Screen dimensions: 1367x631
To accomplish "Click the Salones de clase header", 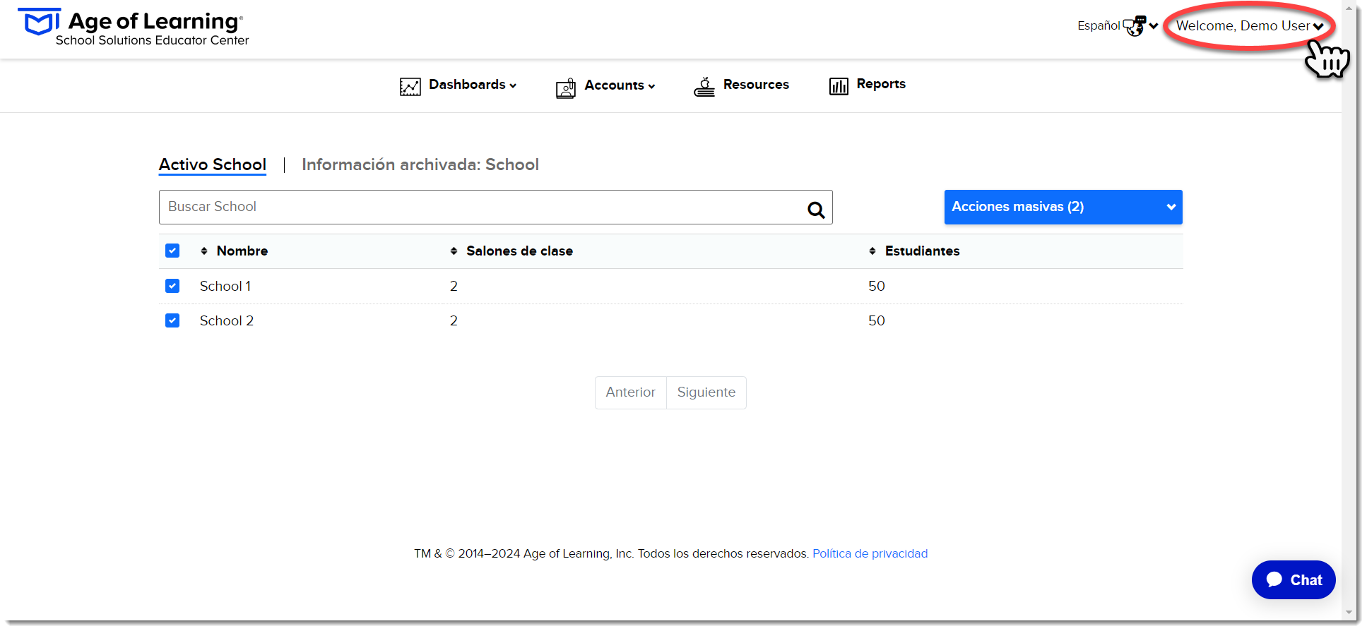I will [x=519, y=251].
